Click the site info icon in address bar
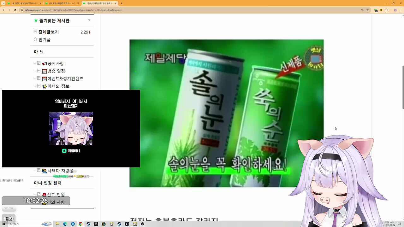 [x=21, y=10]
